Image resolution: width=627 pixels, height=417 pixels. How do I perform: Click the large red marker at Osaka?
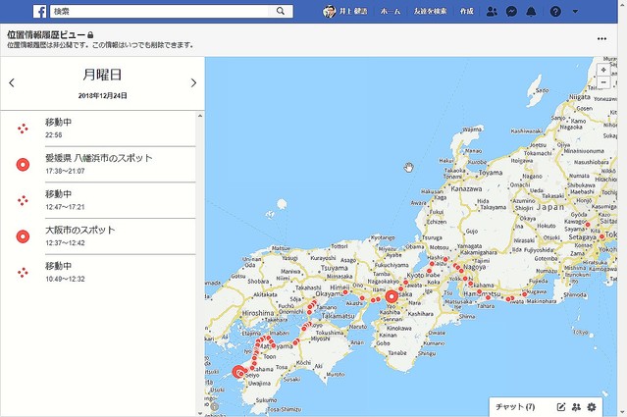pos(392,296)
